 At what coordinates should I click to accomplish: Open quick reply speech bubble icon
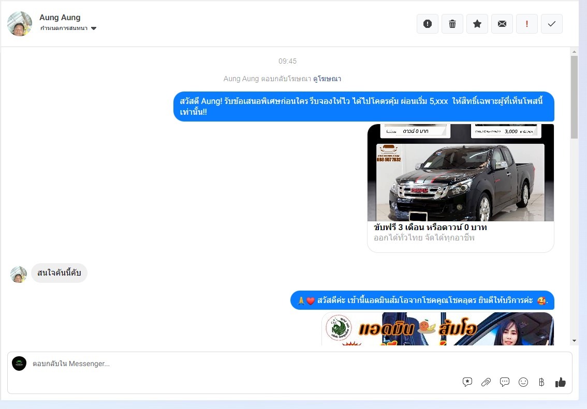tap(505, 382)
